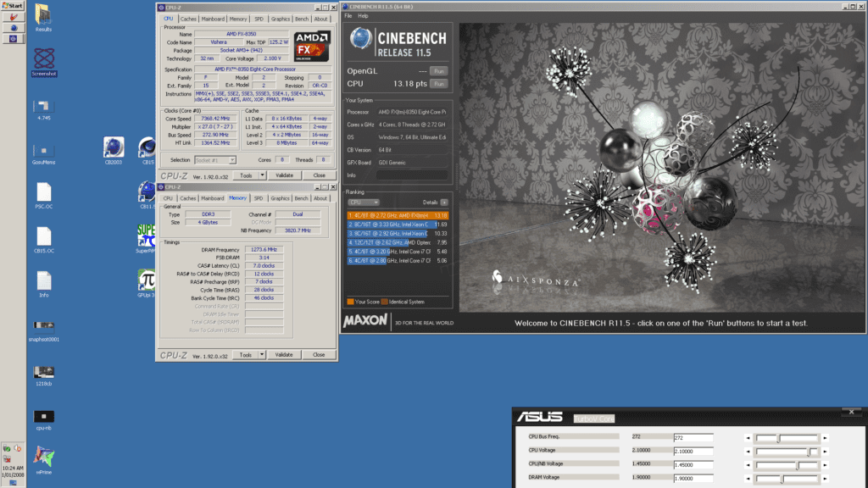Click the Cinebench globe logo
The height and width of the screenshot is (488, 868).
361,39
